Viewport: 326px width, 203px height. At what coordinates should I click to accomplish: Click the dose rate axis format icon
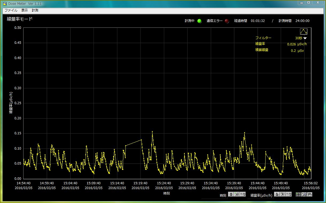pyautogui.click(x=289, y=194)
